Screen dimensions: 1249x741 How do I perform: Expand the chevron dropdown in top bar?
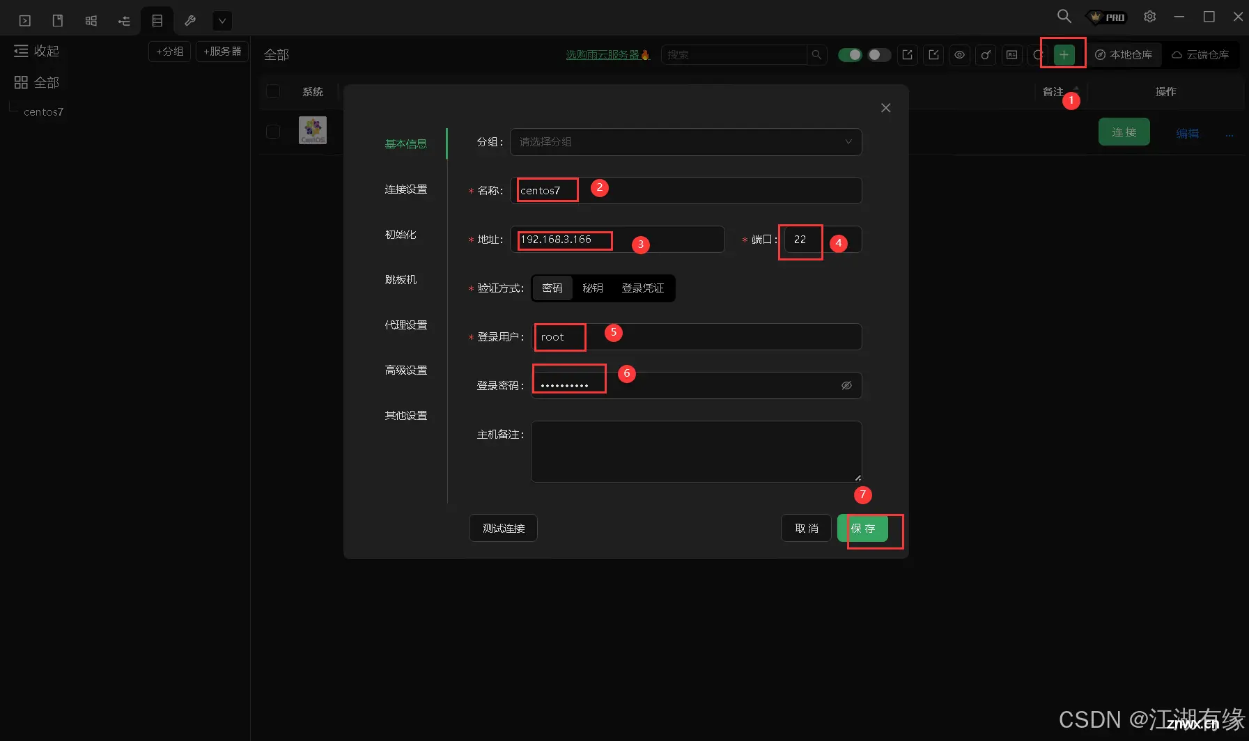[222, 21]
